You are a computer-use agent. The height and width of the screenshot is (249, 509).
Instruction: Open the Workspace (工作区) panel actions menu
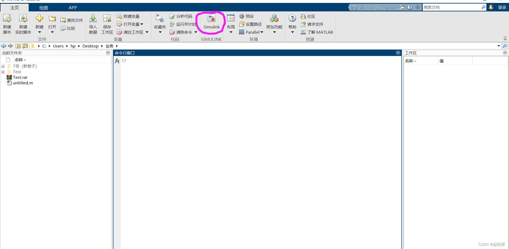pos(505,53)
